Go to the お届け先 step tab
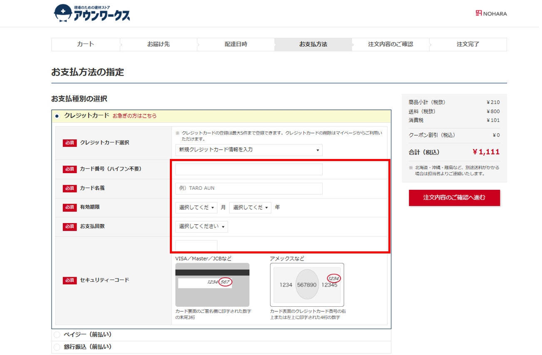542x355 pixels. [x=159, y=45]
